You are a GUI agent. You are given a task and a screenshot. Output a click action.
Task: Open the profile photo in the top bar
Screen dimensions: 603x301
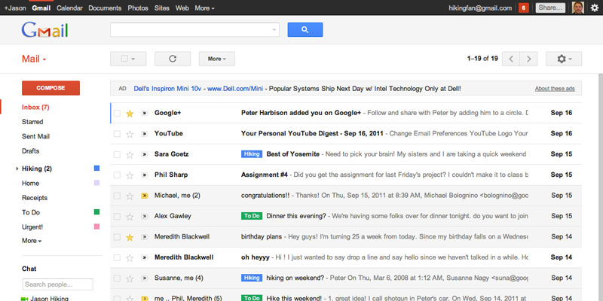578,8
